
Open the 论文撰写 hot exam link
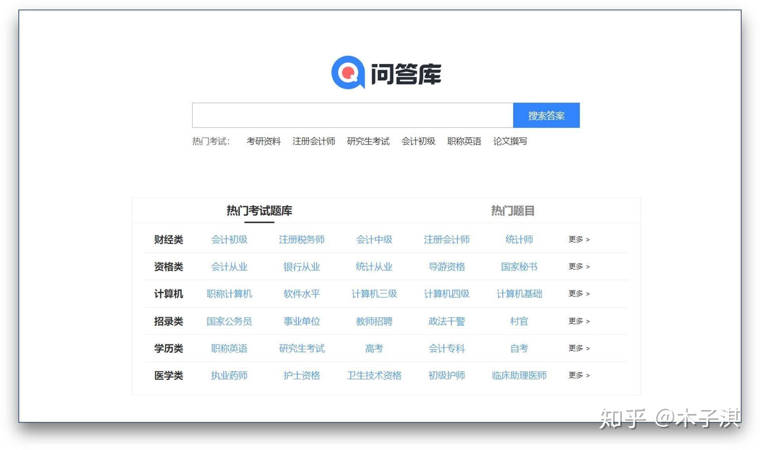pyautogui.click(x=510, y=141)
